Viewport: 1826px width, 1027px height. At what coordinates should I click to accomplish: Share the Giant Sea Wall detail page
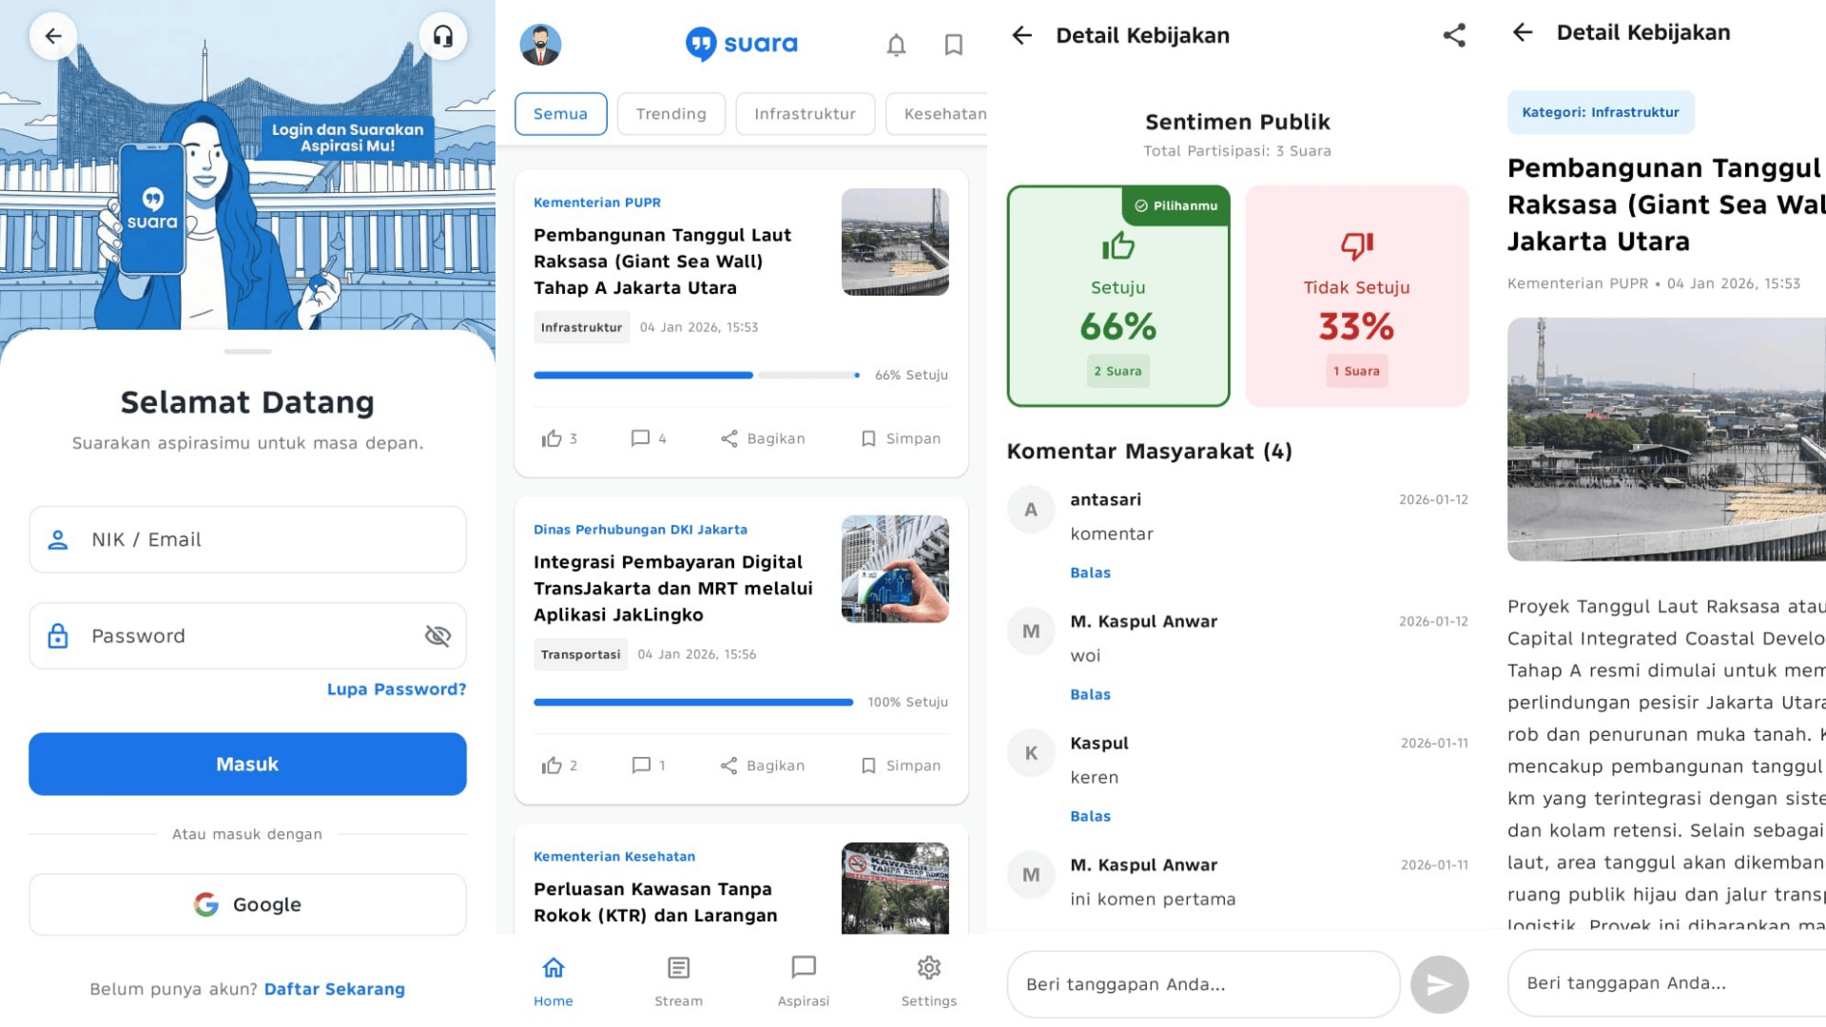pyautogui.click(x=1453, y=35)
